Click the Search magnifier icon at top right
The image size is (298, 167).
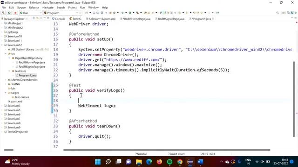(x=278, y=13)
